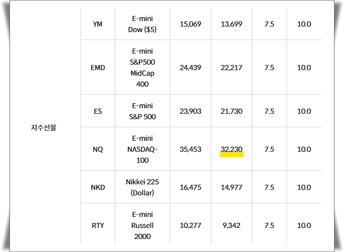Select the 22,217 value cell

pos(231,68)
